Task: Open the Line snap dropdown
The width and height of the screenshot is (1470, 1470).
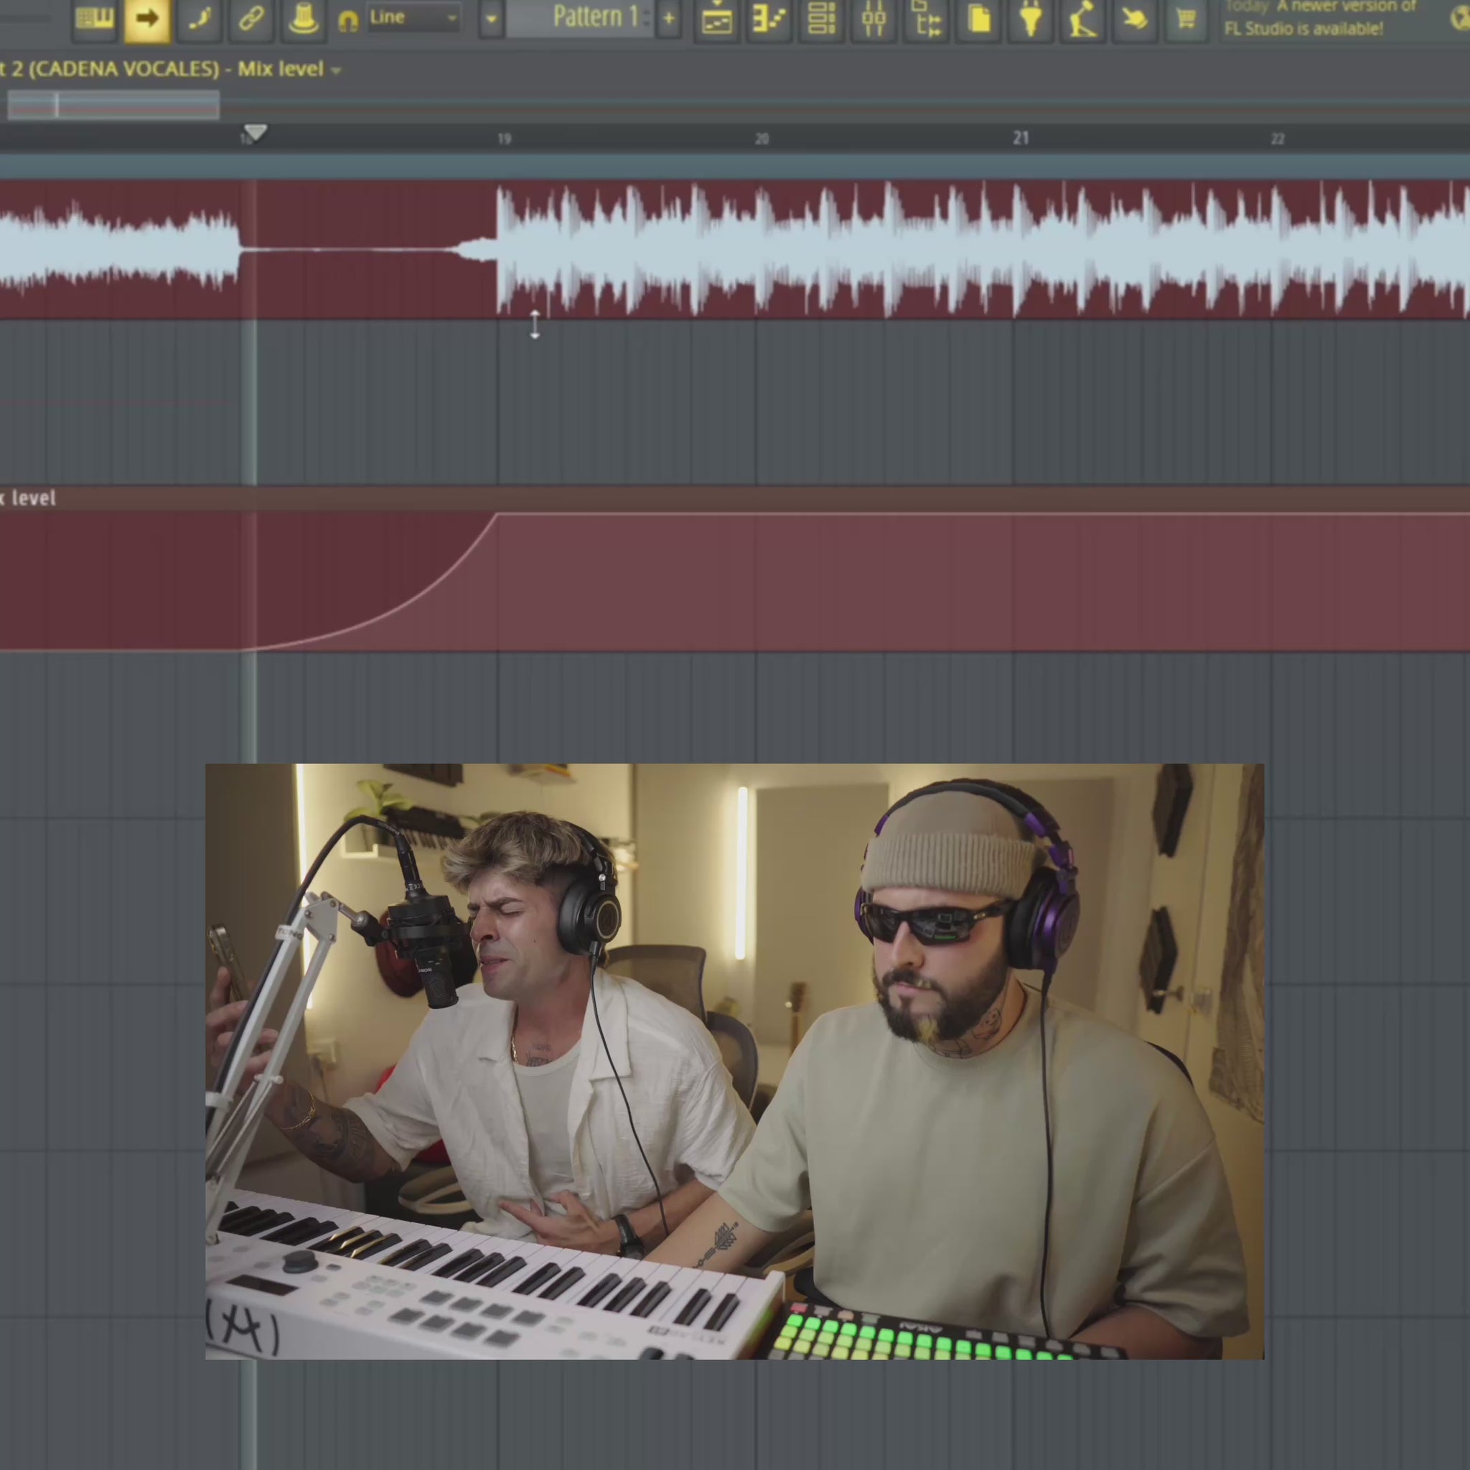Action: pos(413,17)
